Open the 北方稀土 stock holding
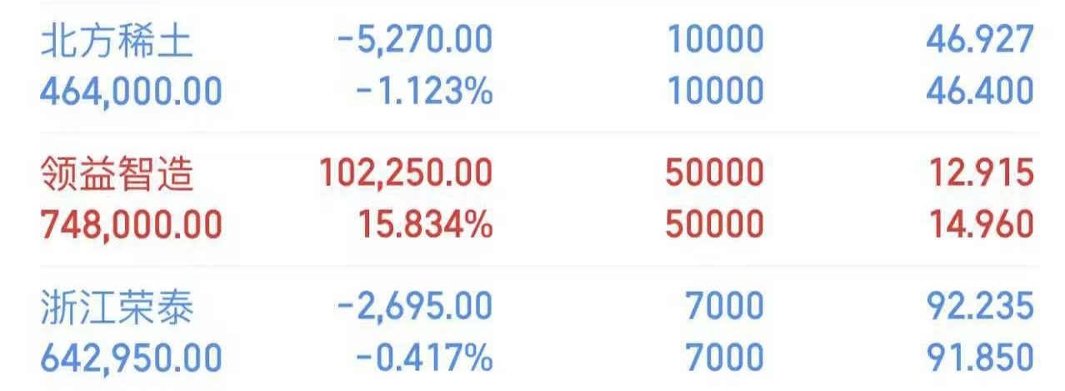This screenshot has height=391, width=1065. (x=117, y=41)
